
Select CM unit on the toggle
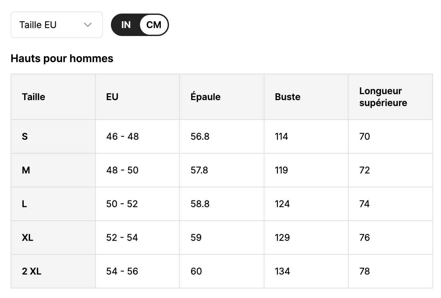(154, 25)
